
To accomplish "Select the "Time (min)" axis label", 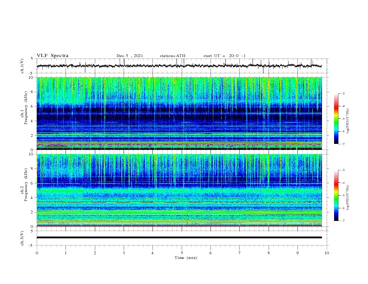I will [186, 258].
